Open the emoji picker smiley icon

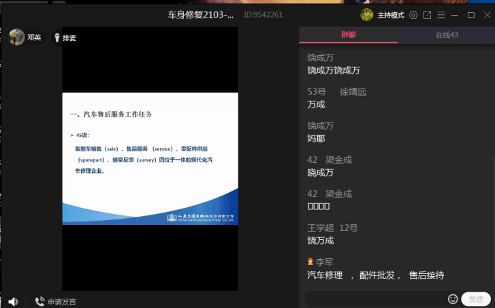pos(453,299)
